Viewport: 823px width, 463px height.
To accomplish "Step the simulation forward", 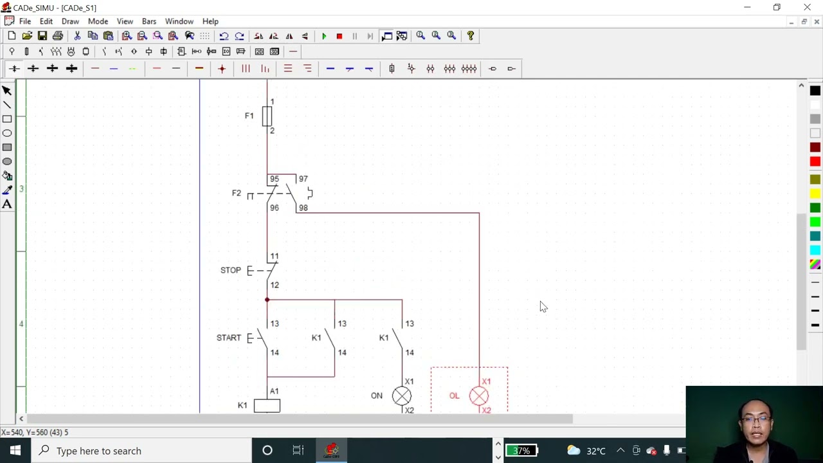I will tap(370, 36).
